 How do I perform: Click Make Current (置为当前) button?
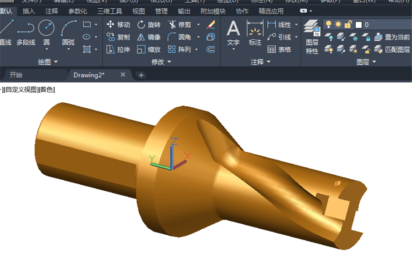click(x=392, y=37)
